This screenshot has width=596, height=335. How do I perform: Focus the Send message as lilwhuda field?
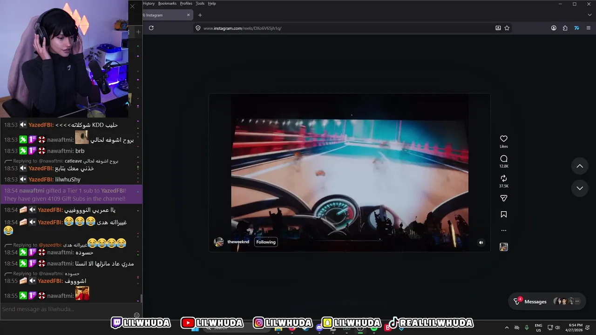click(67, 309)
